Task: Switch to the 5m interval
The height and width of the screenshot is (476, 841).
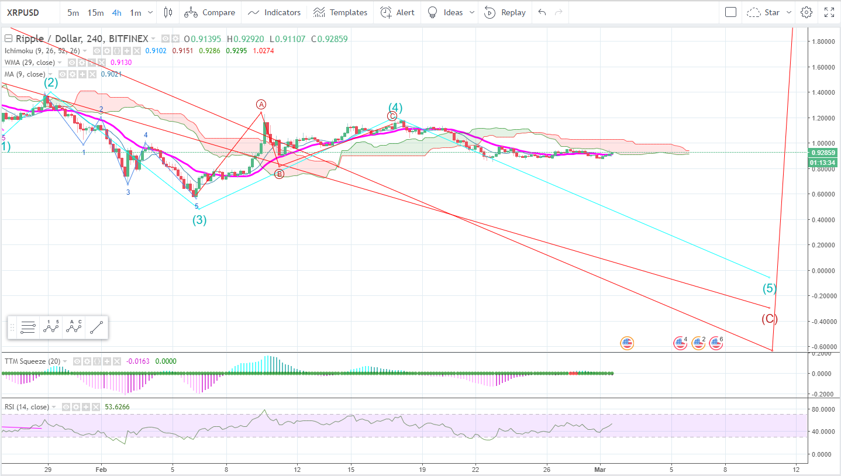Action: (x=73, y=12)
